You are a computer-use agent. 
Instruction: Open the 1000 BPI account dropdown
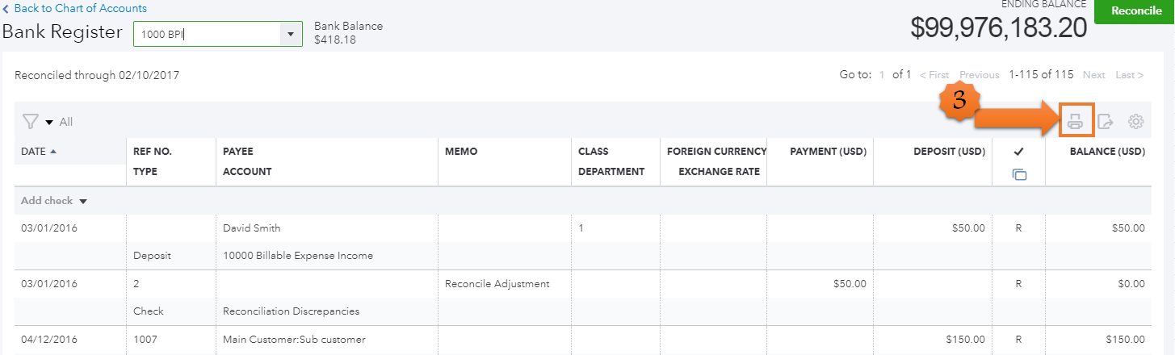(x=290, y=34)
